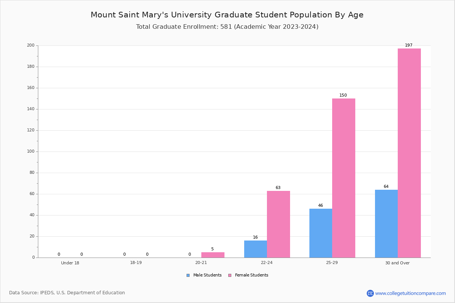Click the 18-19 axis label
455x303 pixels.
pyautogui.click(x=136, y=262)
